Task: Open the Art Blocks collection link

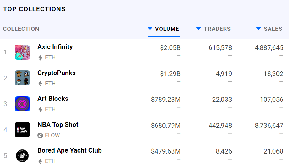Action: point(53,99)
